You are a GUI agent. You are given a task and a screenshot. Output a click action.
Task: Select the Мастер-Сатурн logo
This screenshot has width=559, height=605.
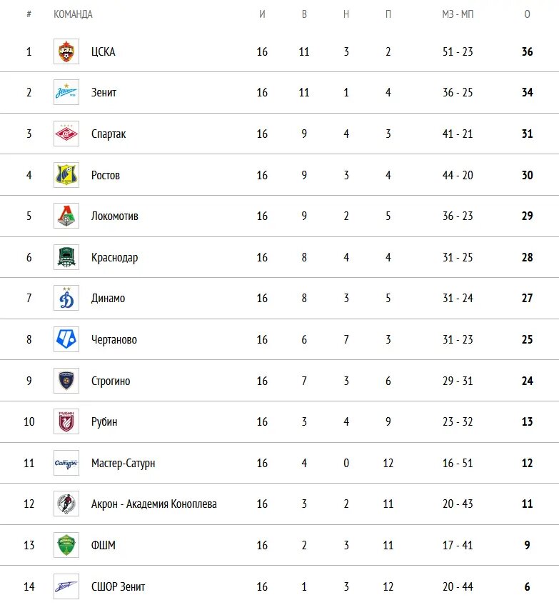coord(66,463)
